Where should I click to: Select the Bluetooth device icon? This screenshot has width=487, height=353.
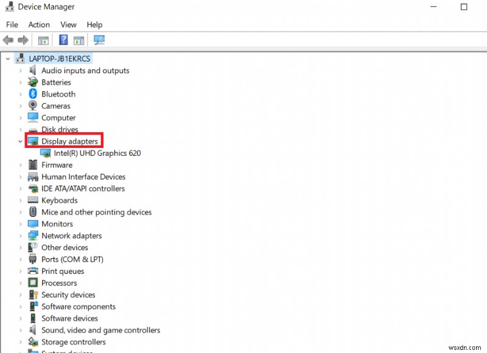[x=32, y=94]
